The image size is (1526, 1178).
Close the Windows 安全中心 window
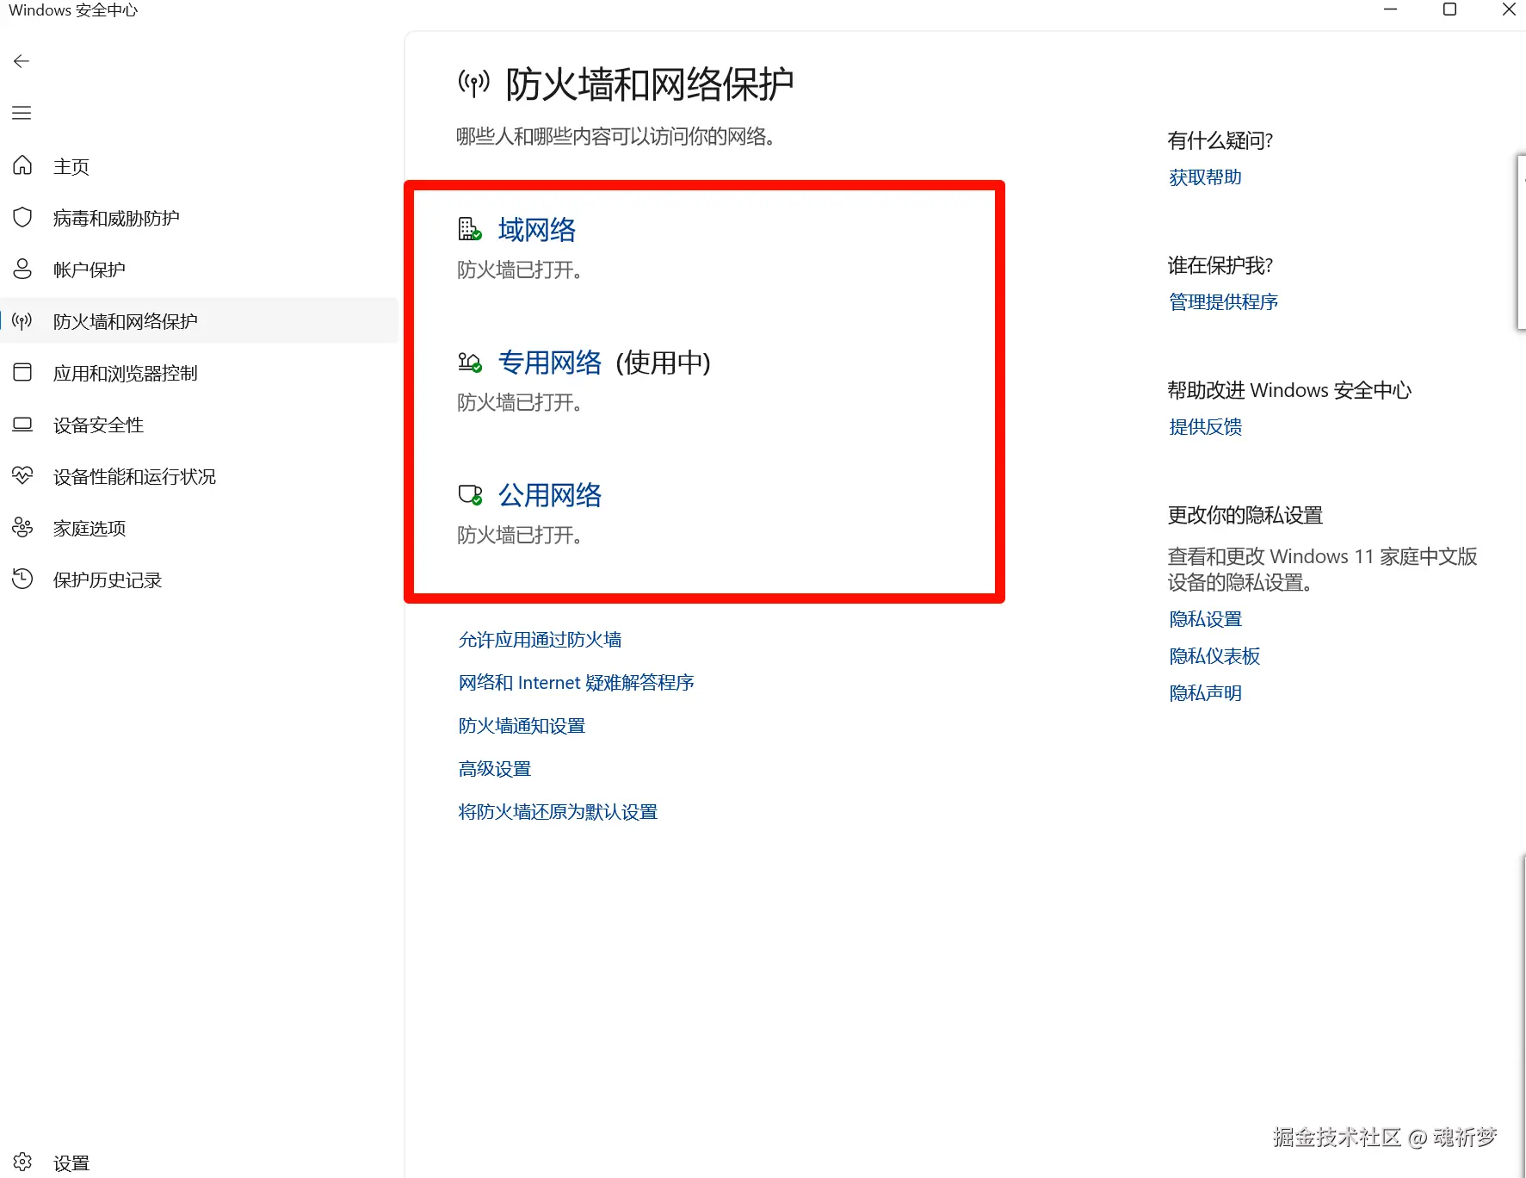click(1509, 9)
